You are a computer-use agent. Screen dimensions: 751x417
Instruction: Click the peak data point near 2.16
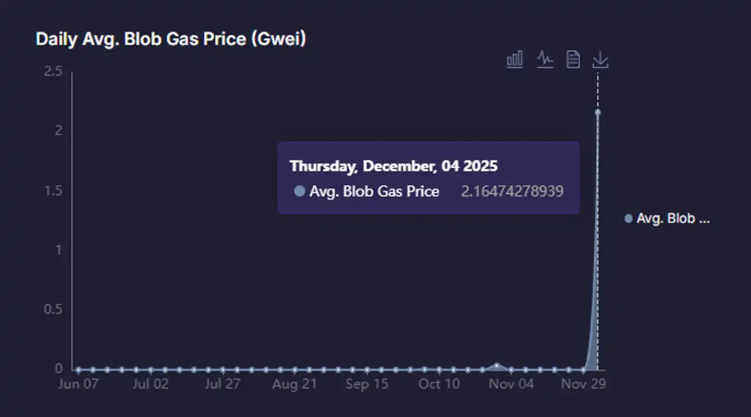coord(598,112)
